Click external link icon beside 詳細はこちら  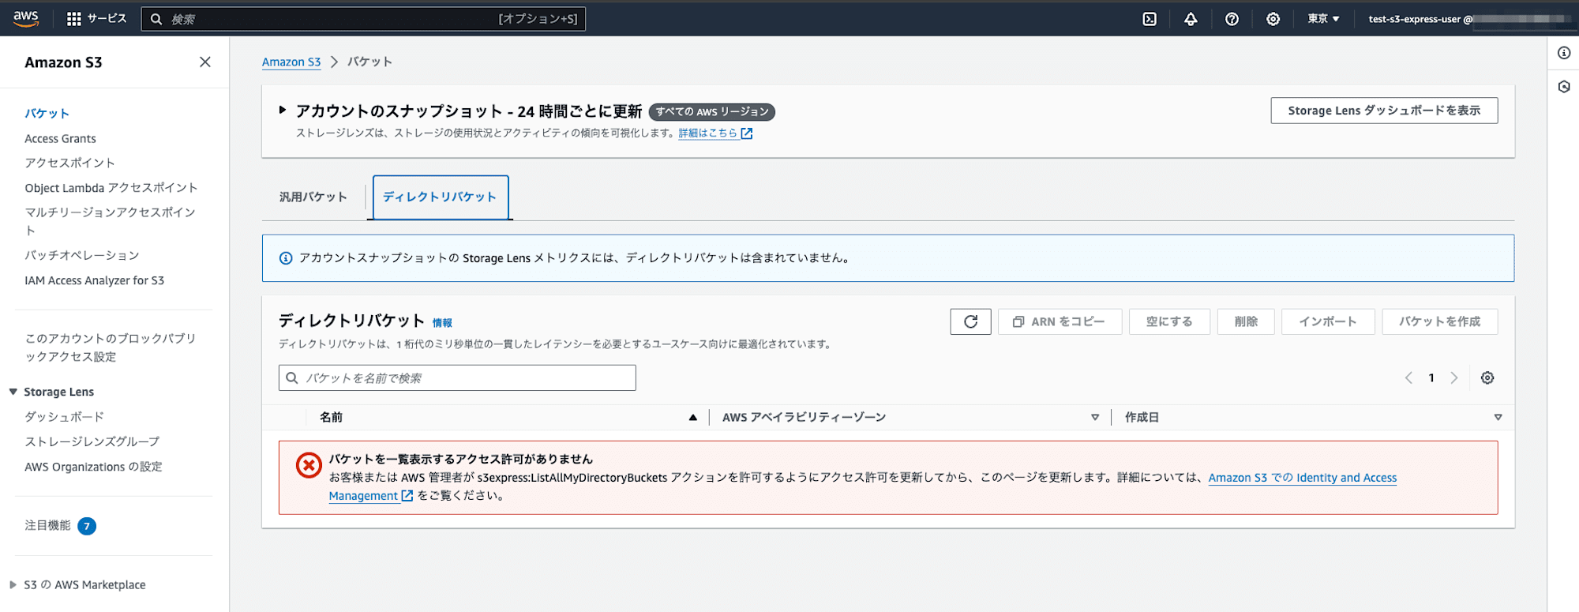coord(747,133)
